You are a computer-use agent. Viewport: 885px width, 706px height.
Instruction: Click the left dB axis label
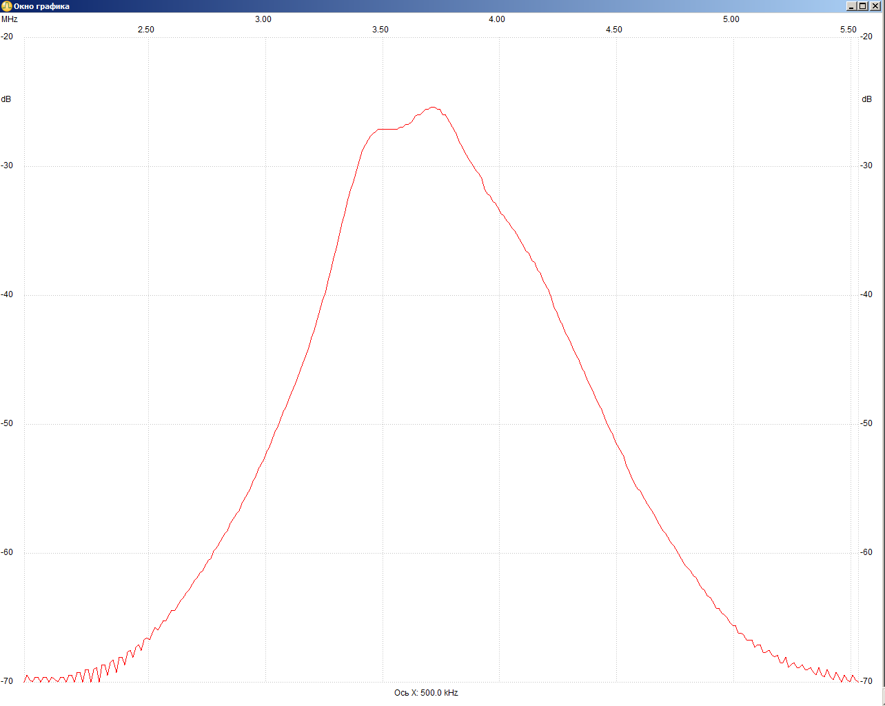[x=6, y=99]
